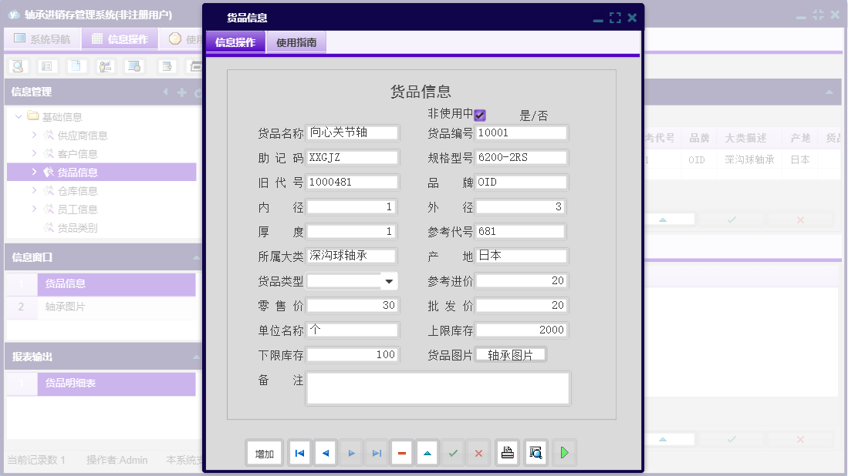The height and width of the screenshot is (476, 848).
Task: Switch to the 系统导航 tab
Action: (42, 38)
